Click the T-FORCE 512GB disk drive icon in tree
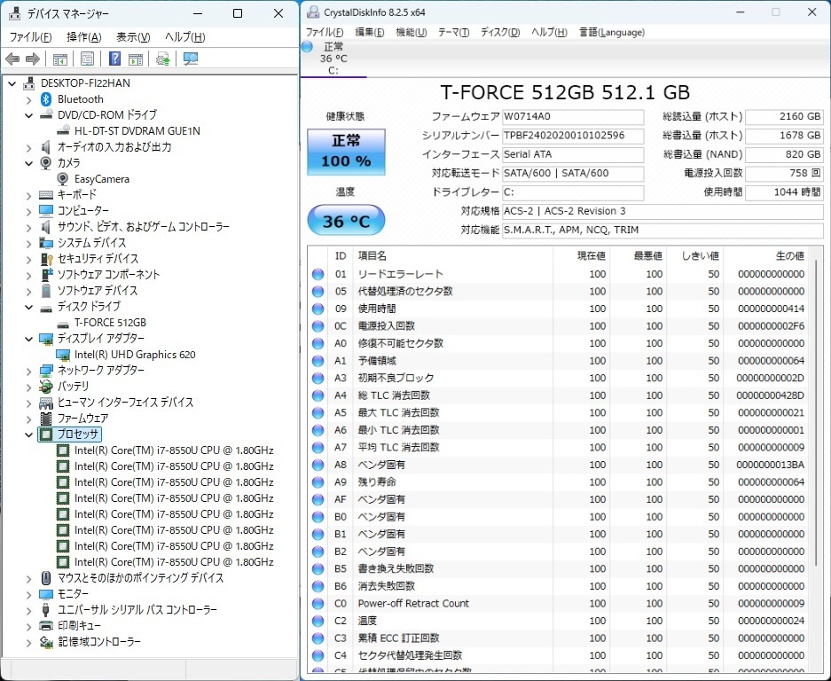Image resolution: width=831 pixels, height=681 pixels. tap(63, 324)
